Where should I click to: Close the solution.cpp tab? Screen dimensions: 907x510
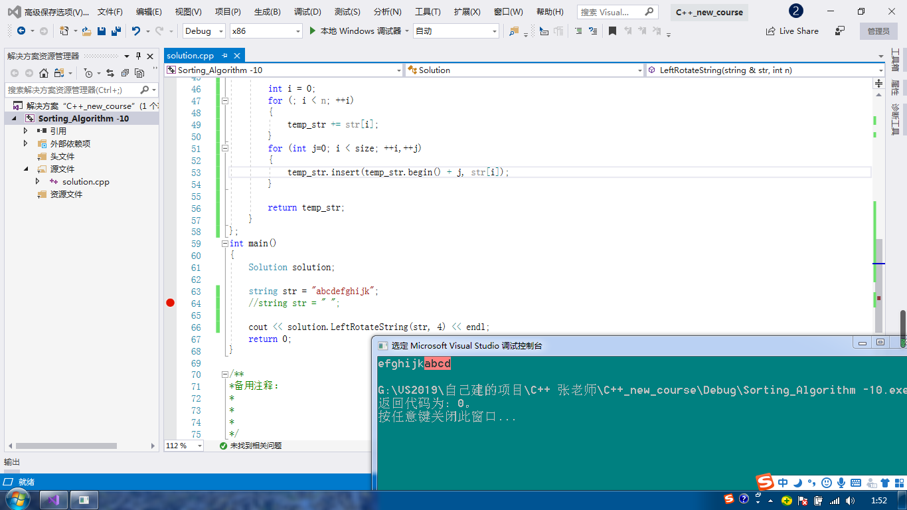pos(237,56)
